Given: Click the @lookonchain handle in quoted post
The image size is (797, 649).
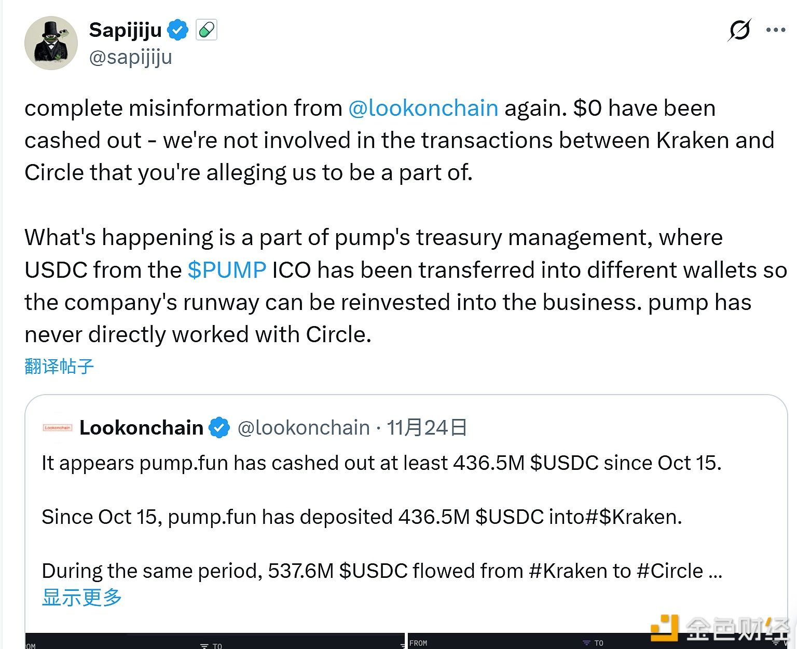Looking at the screenshot, I should (x=304, y=428).
